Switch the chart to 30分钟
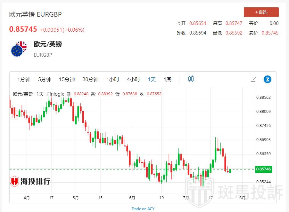The image size is (289, 212). [90, 79]
